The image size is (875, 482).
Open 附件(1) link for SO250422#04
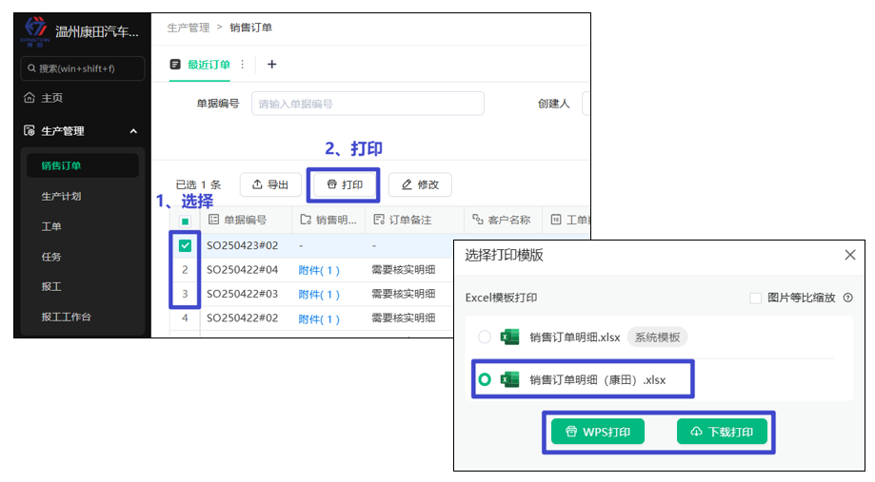click(319, 270)
